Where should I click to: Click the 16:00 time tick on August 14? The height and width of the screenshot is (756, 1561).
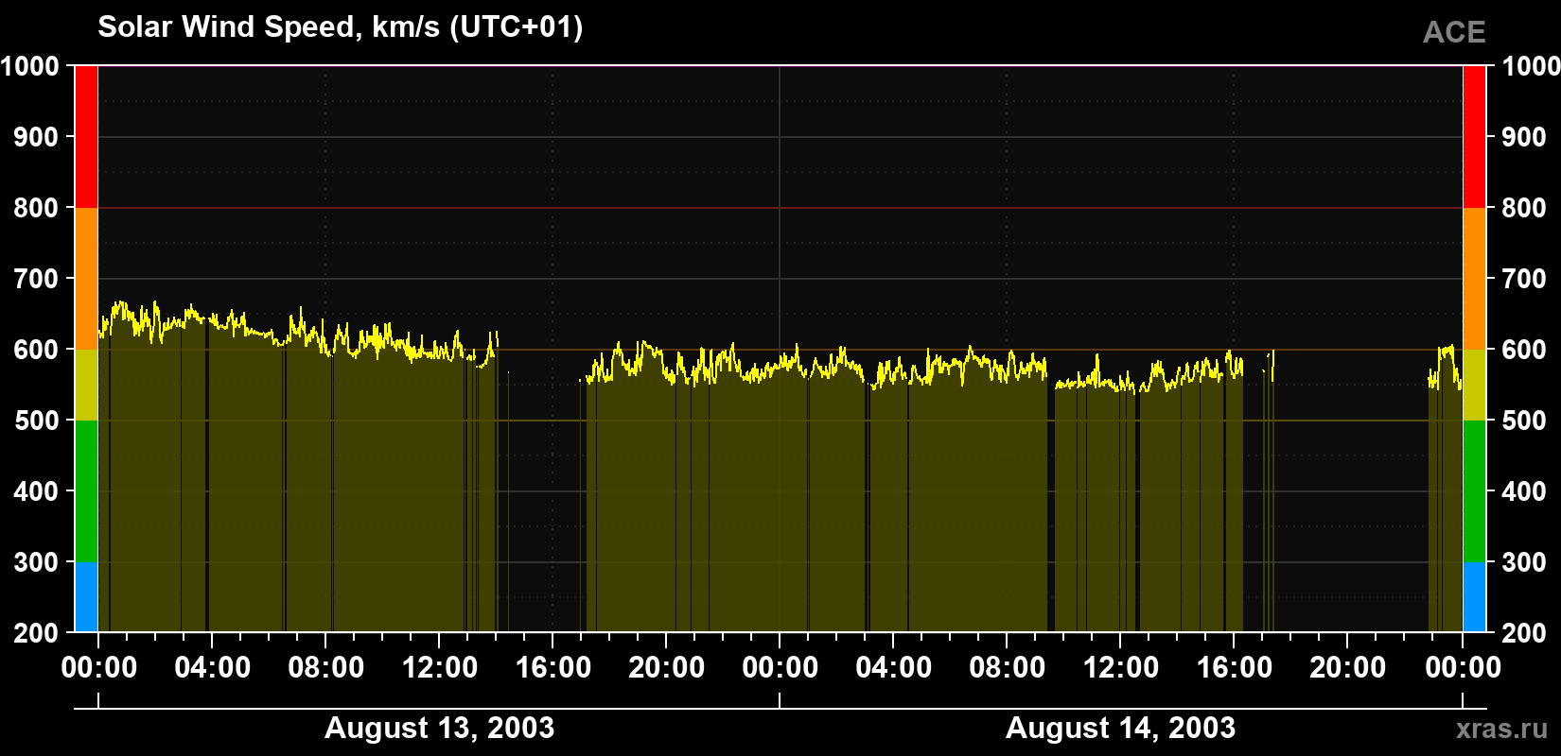[1234, 667]
